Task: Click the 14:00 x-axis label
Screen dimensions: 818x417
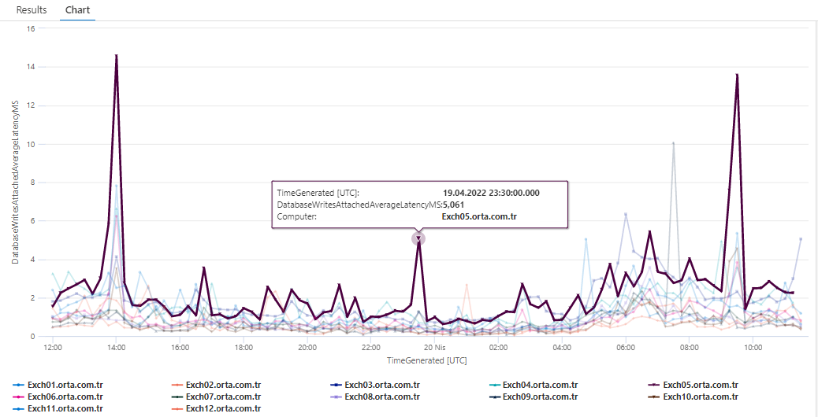Action: tap(117, 347)
